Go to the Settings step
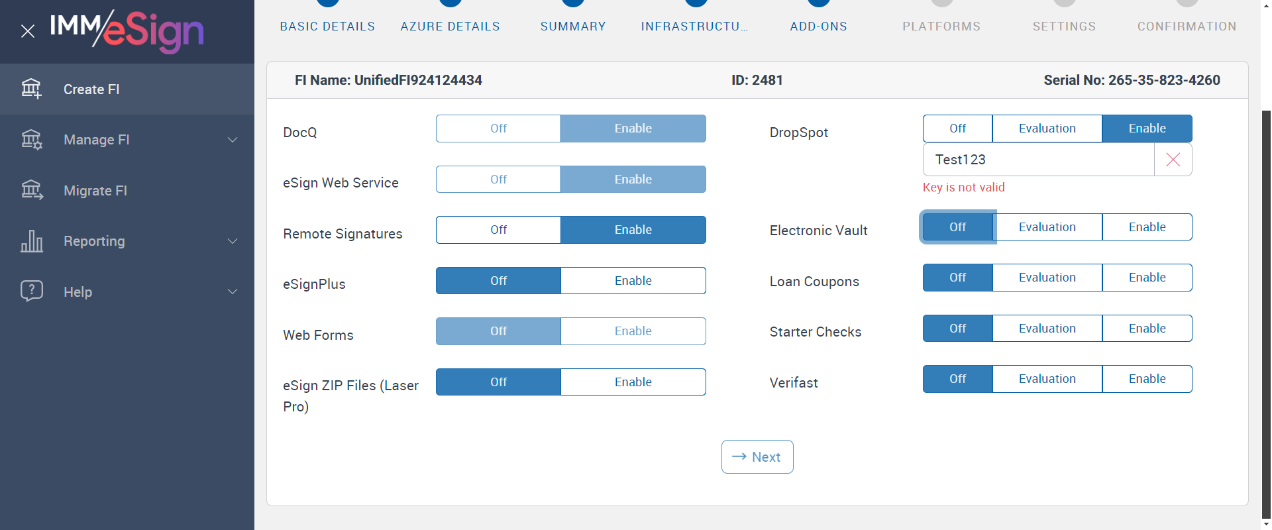The width and height of the screenshot is (1272, 530). tap(1064, 26)
